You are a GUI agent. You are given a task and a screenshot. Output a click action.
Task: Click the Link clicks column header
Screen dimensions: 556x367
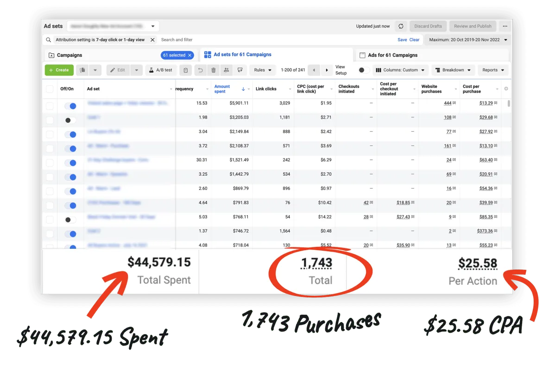click(266, 89)
